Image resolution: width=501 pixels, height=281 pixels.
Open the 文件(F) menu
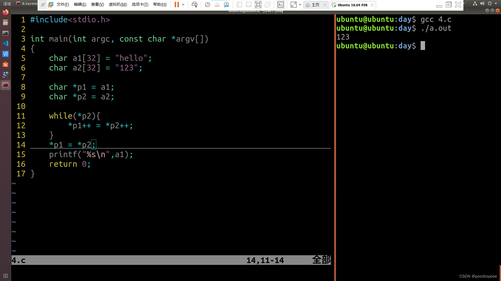(63, 5)
